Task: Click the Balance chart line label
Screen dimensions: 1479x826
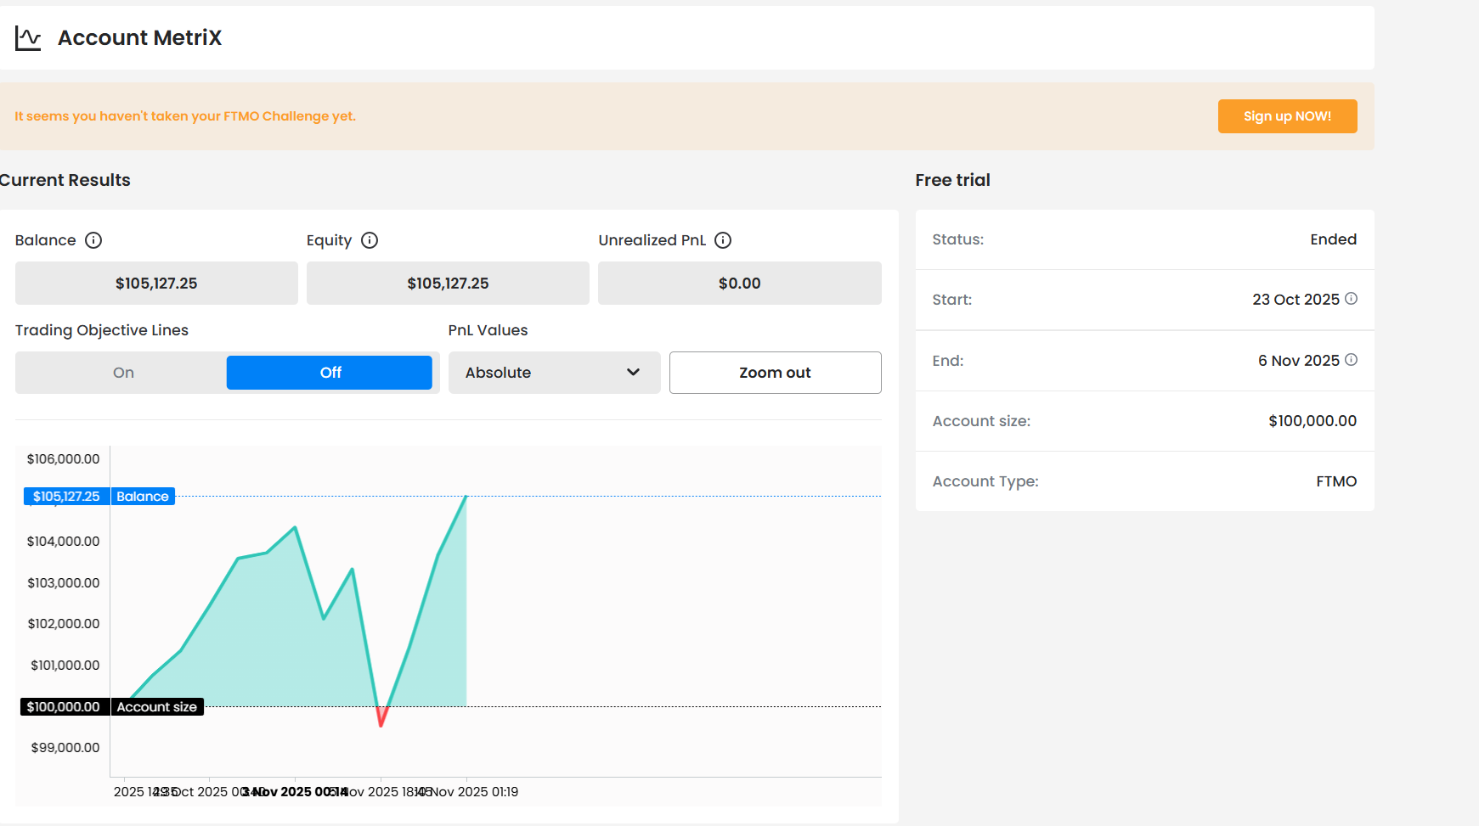Action: 143,497
